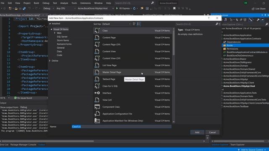Click the Save All toolbar icon
269x151 pixels.
[24, 8]
